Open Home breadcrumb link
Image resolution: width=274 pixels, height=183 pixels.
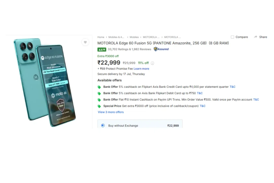pyautogui.click(x=101, y=37)
